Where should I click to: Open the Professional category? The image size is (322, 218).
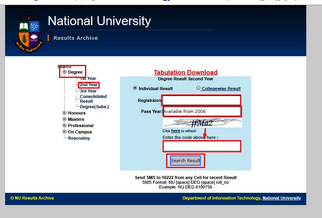coord(81,126)
